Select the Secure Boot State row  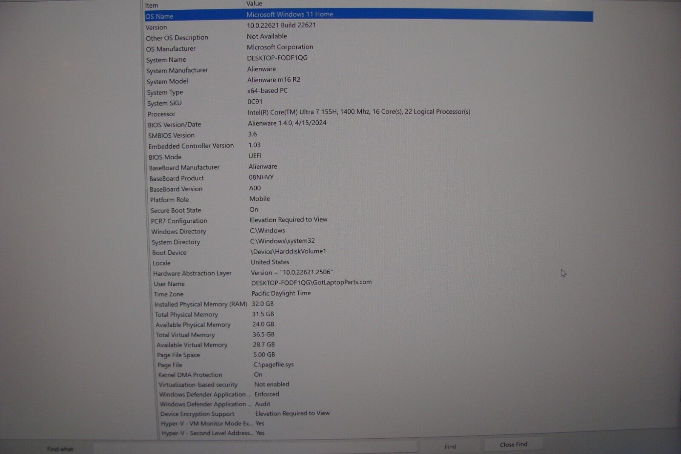pyautogui.click(x=369, y=210)
